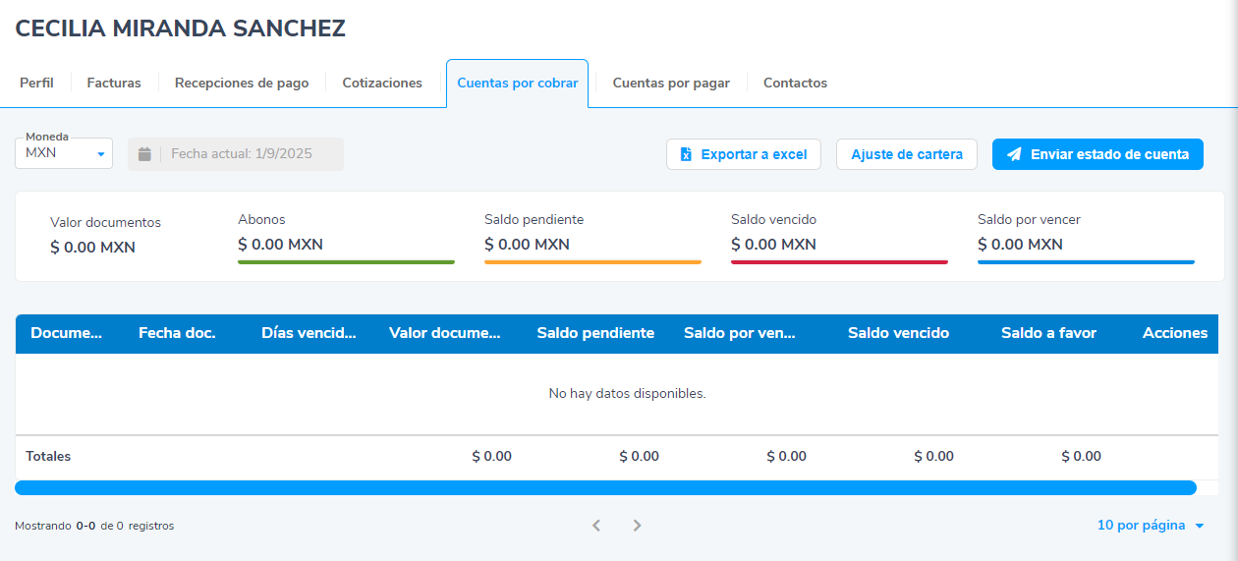Click the Excel file icon in export button

[686, 154]
